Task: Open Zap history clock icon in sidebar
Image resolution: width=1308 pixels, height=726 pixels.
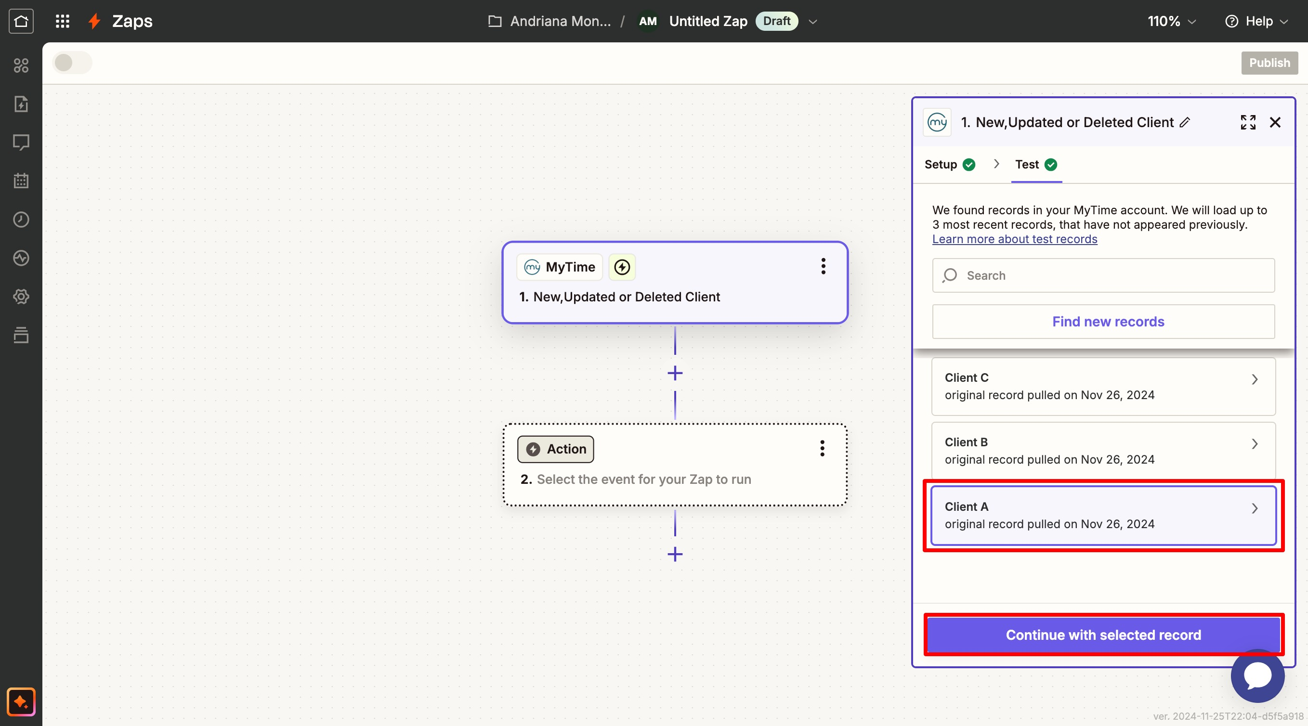Action: click(21, 220)
